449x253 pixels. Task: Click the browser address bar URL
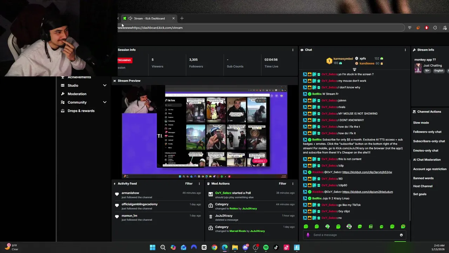156,28
